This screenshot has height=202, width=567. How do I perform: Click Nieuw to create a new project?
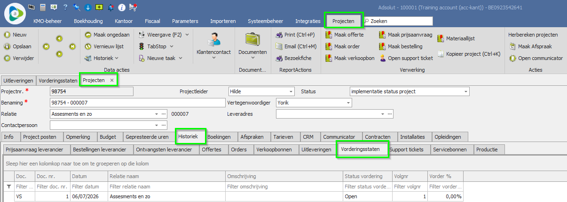[x=16, y=35]
